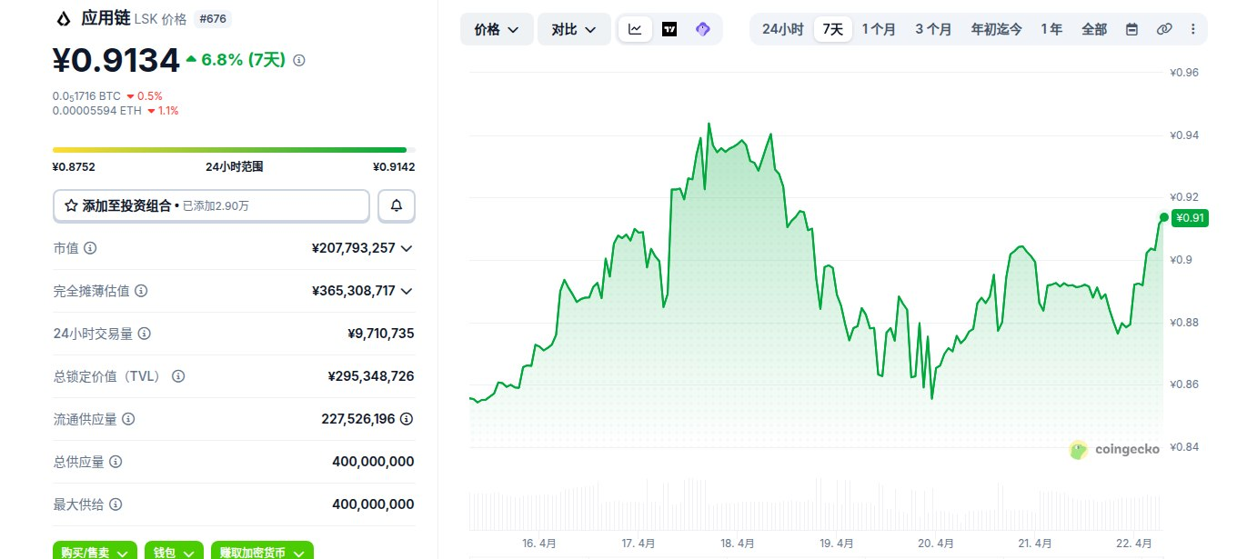Click the ¥207,793,257 market cap value
This screenshot has width=1237, height=559.
coord(354,248)
